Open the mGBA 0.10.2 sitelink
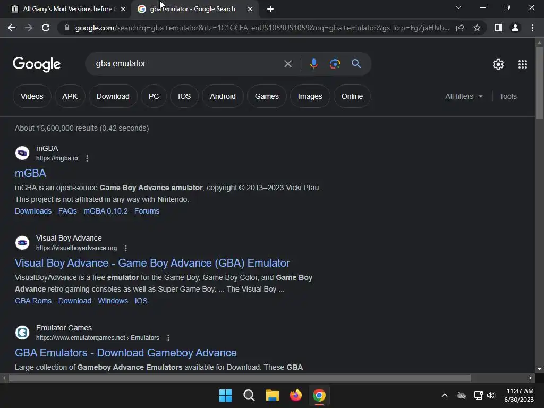The image size is (544, 408). [x=106, y=211]
